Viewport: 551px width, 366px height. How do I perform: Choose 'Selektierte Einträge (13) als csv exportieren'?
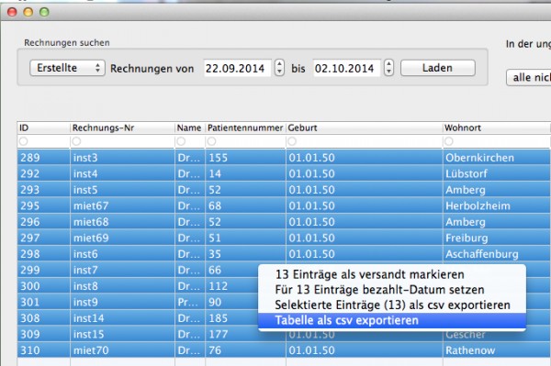pyautogui.click(x=392, y=305)
